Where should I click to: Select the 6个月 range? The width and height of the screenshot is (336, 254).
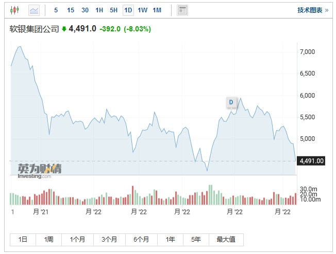(x=141, y=240)
